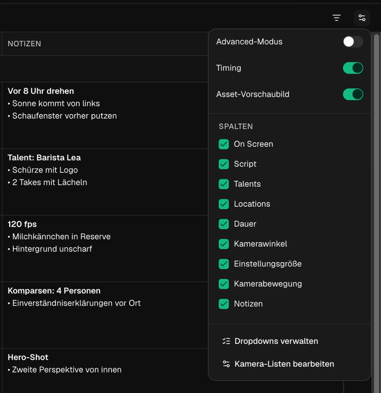381x393 pixels.
Task: Open Kamera-Listen bearbeiten
Action: (x=278, y=364)
